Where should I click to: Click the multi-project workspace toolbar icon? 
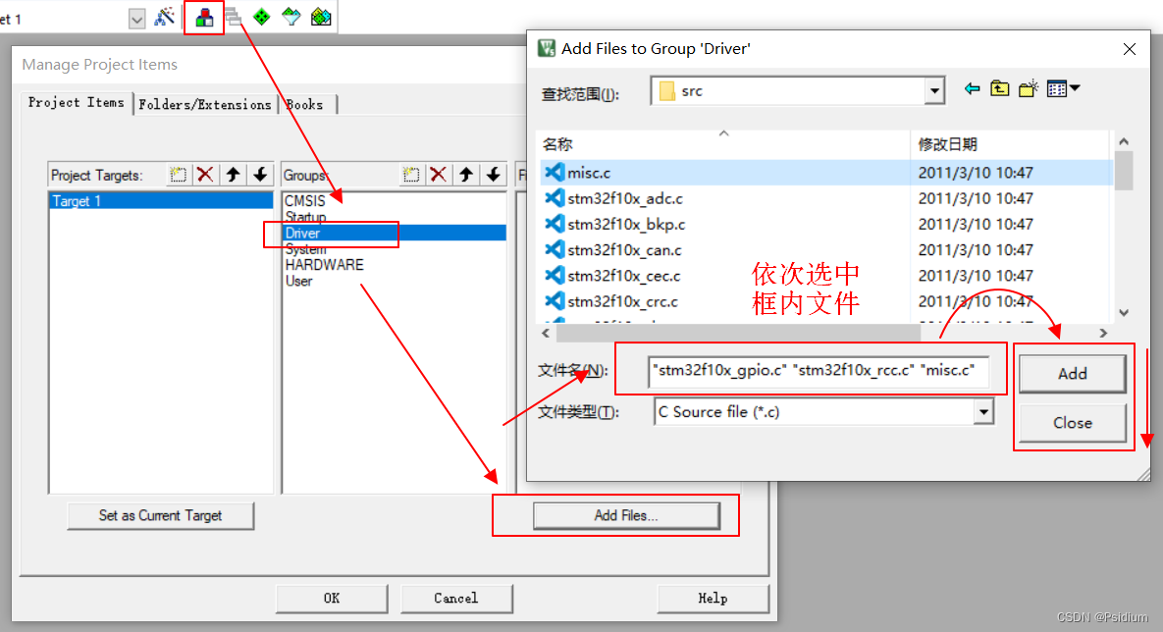[233, 17]
